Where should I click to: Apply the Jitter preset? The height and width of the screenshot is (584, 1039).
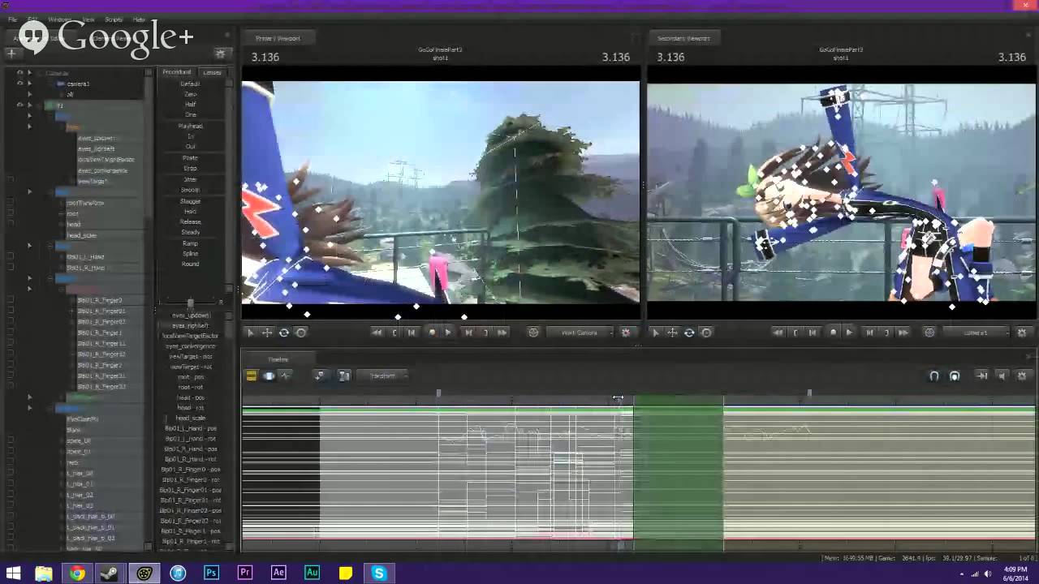[190, 179]
